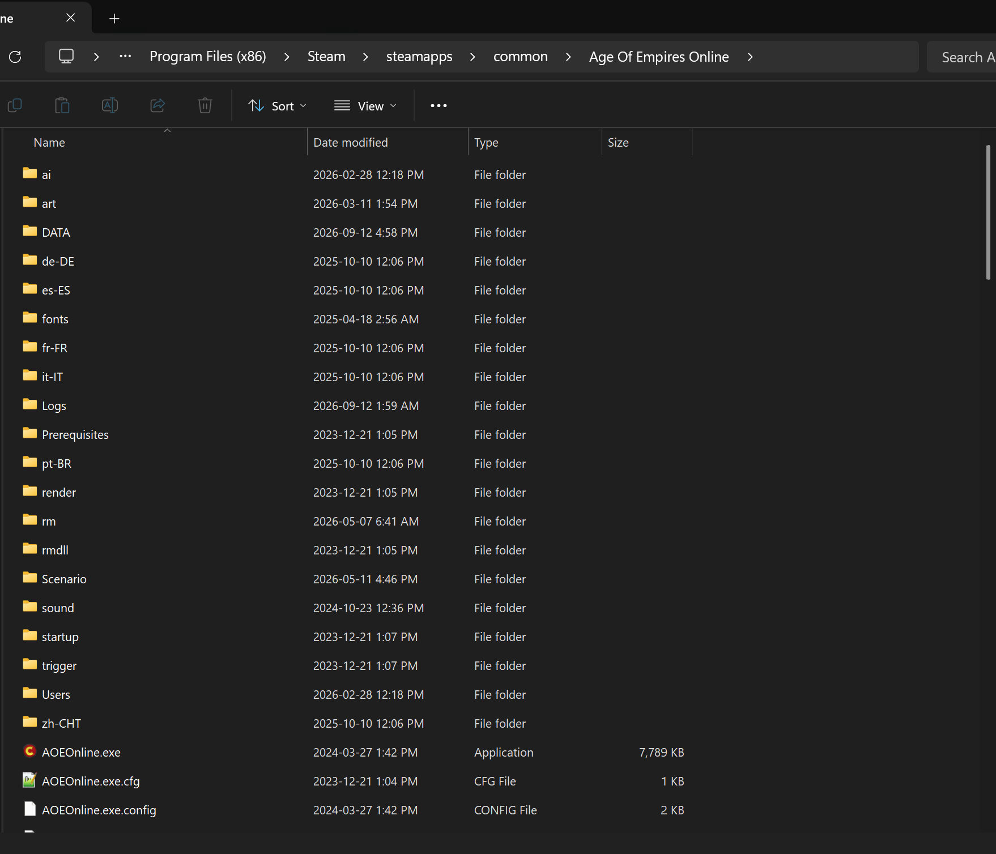Navigate to Steam breadcrumb

(x=326, y=57)
